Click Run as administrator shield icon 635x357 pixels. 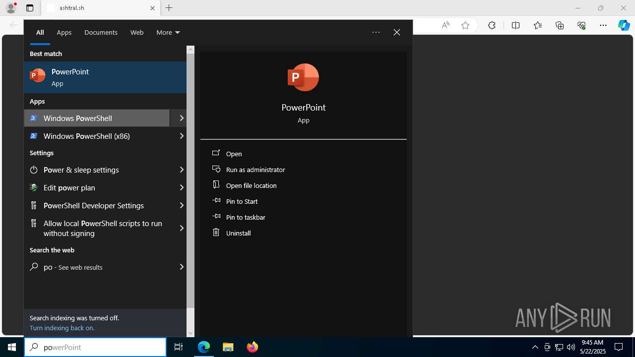[x=216, y=169]
